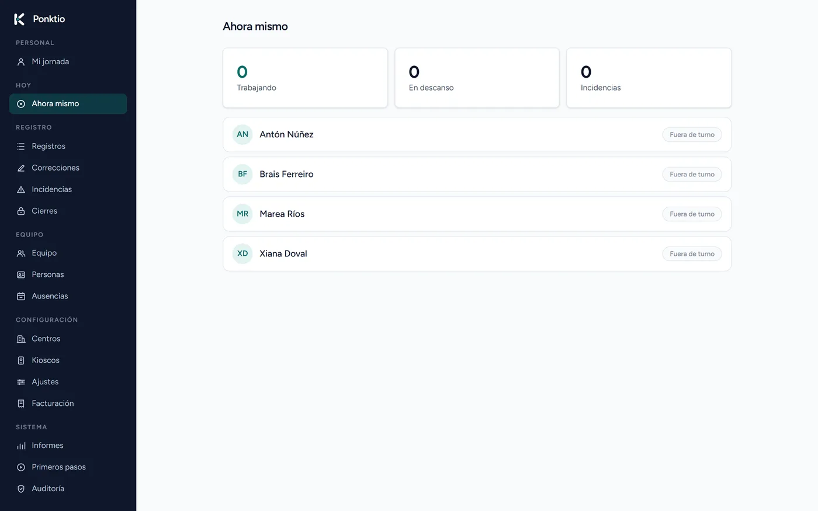Viewport: 818px width, 511px height.
Task: Click the Personas ID card icon
Action: 21,275
